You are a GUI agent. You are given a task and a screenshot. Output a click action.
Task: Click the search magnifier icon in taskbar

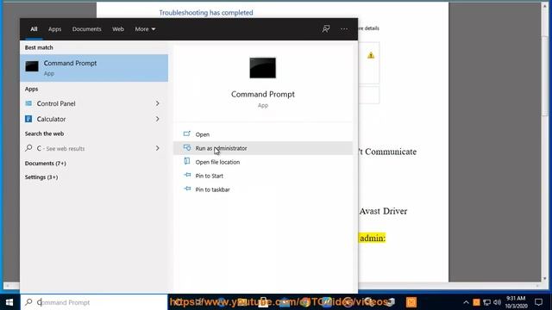[28, 302]
